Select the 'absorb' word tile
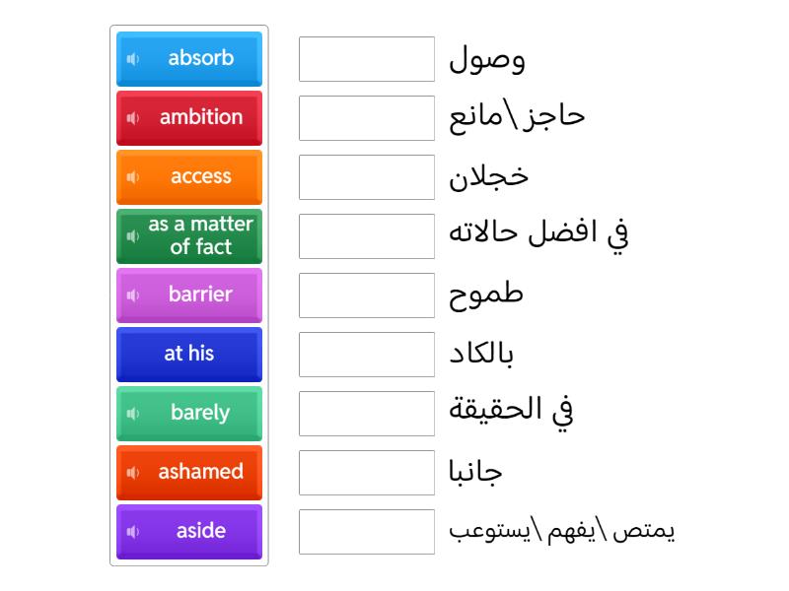 pyautogui.click(x=200, y=58)
